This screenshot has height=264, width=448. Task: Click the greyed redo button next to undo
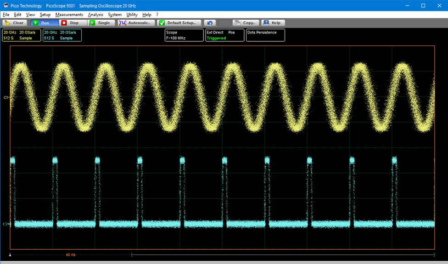(224, 23)
